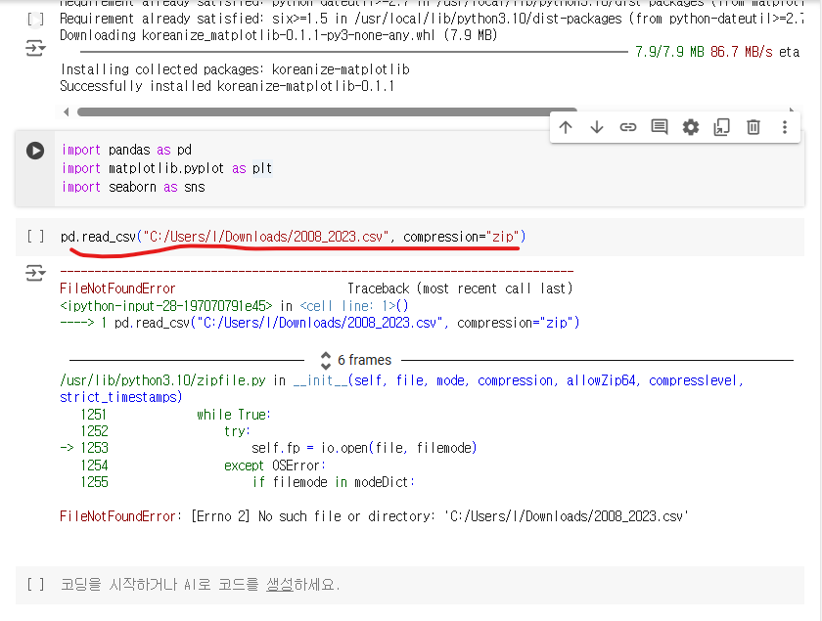Move cell up with arrow icon
The height and width of the screenshot is (621, 822).
[x=566, y=127]
